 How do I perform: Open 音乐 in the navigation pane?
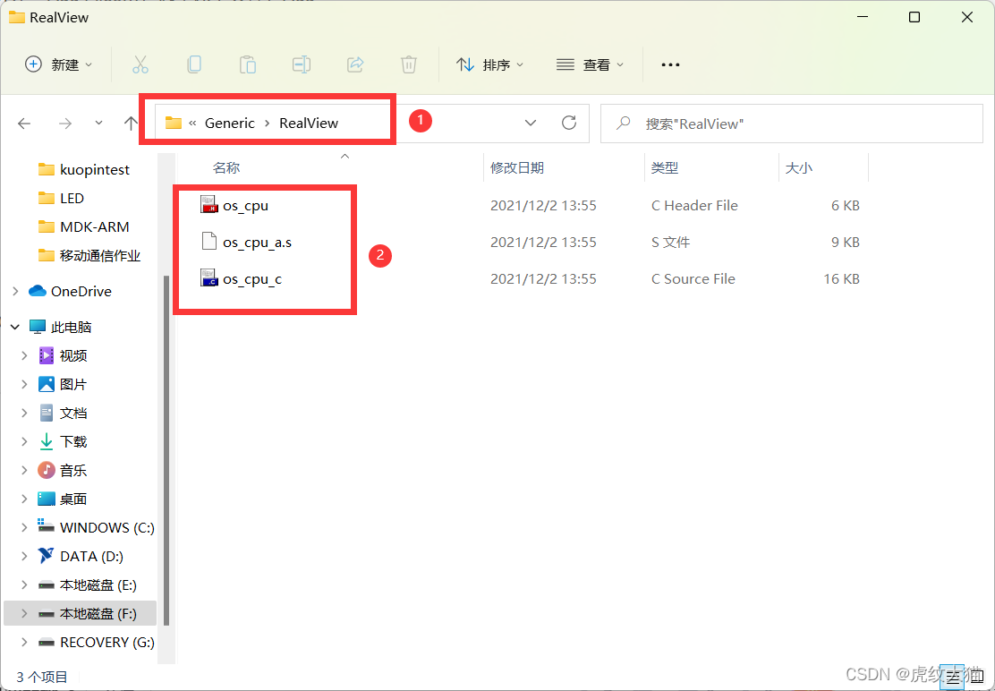63,470
